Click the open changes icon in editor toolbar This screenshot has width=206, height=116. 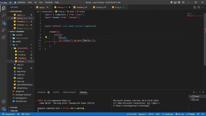(194, 7)
